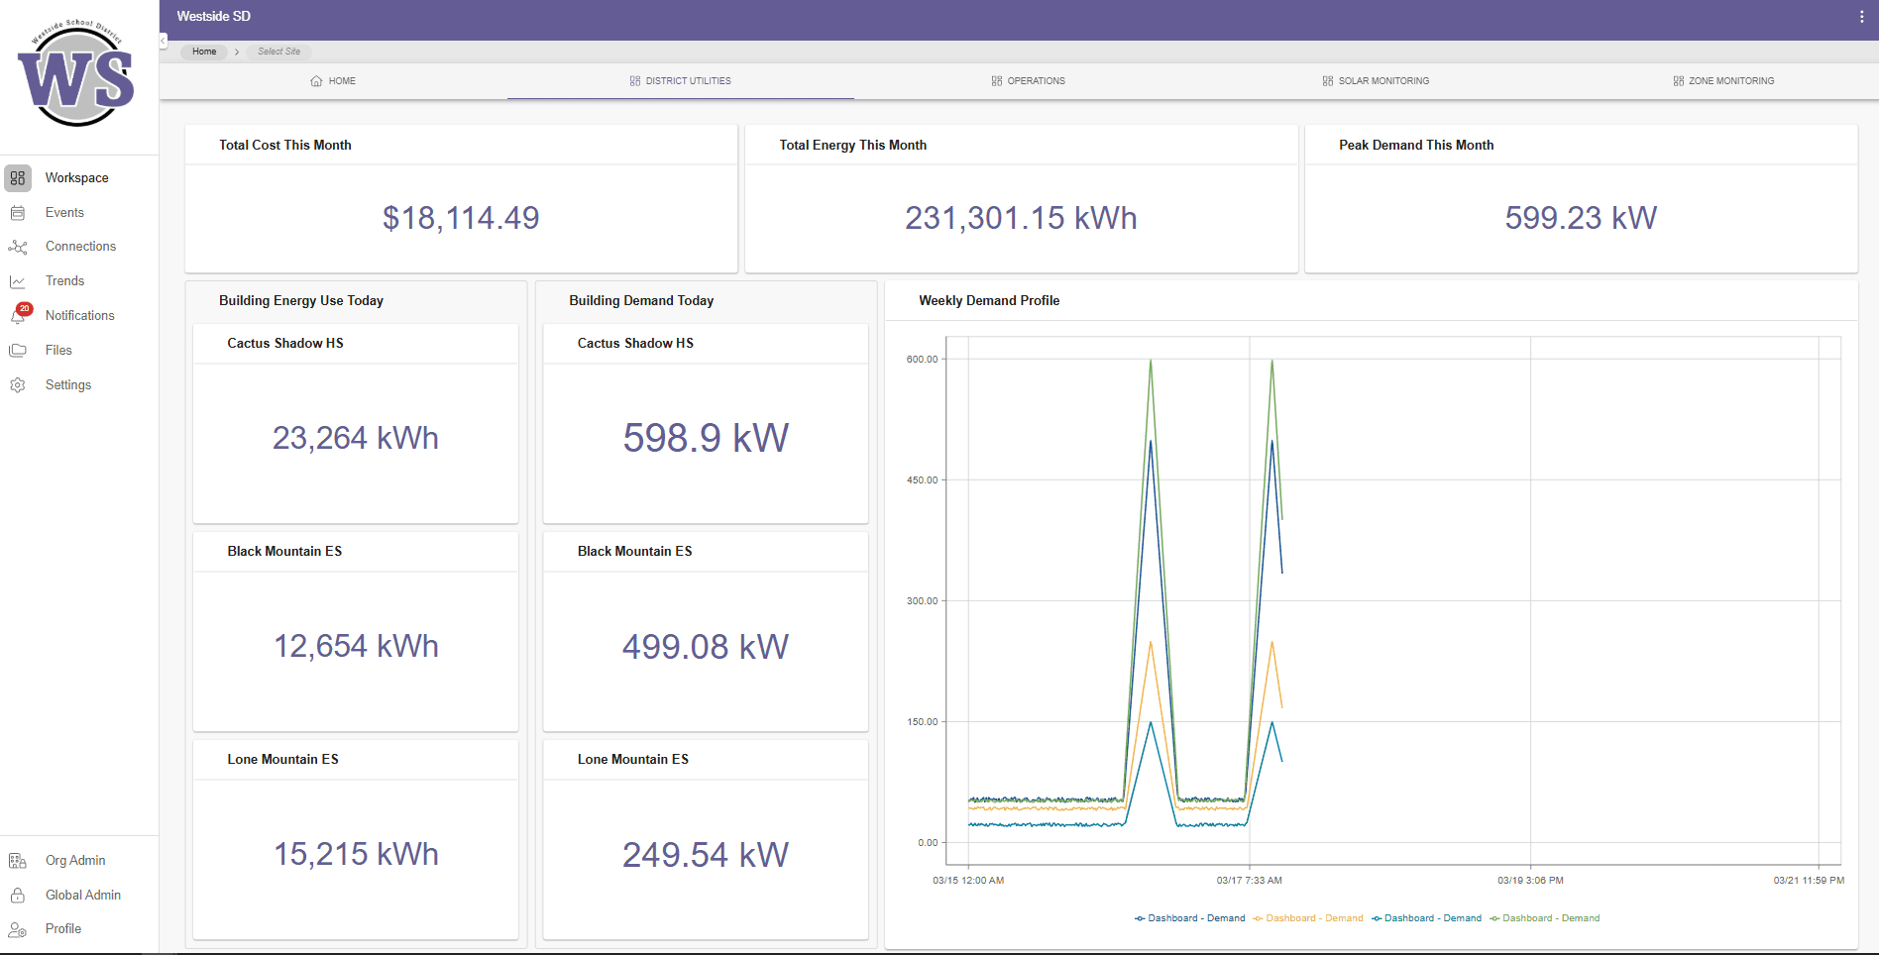This screenshot has width=1879, height=955.
Task: Click the Home breadcrumb button
Action: click(204, 52)
